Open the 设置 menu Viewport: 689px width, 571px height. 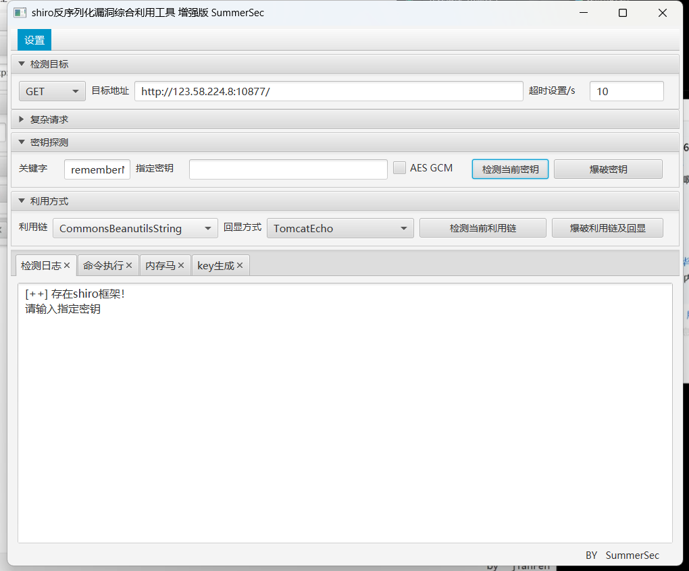[x=34, y=40]
